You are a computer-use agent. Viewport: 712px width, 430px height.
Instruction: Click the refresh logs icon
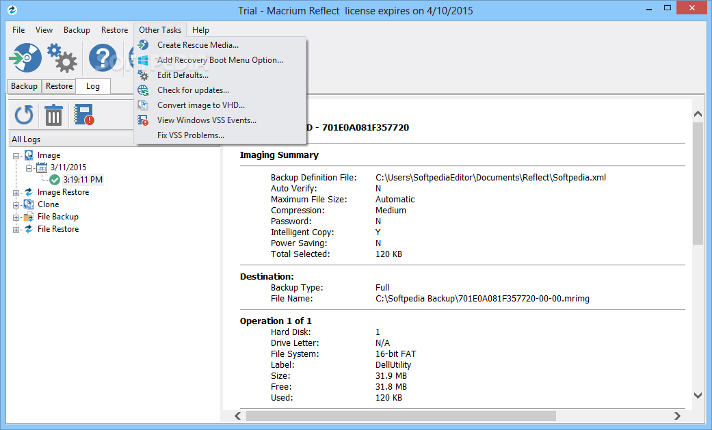[24, 115]
